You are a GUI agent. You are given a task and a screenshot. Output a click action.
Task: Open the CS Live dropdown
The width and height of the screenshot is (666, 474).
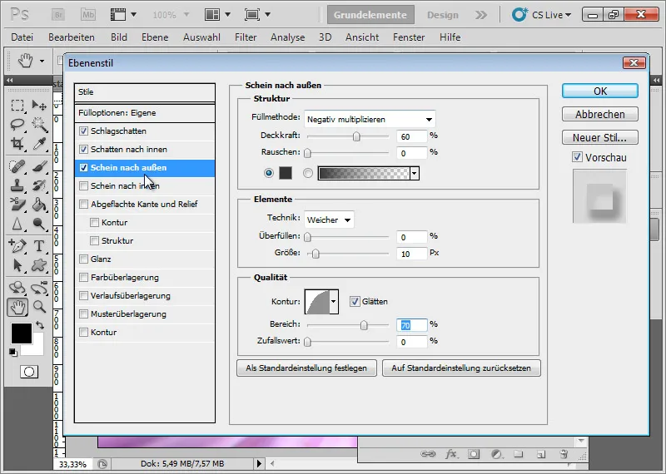pos(542,15)
